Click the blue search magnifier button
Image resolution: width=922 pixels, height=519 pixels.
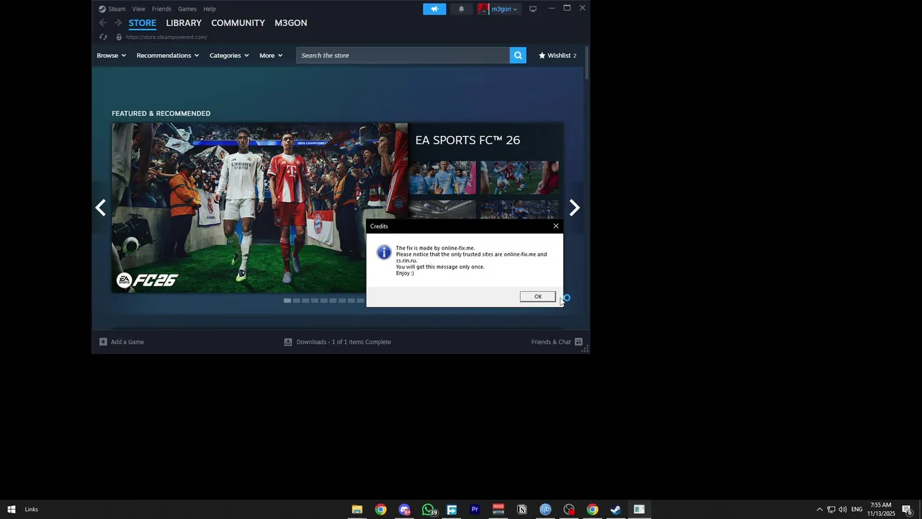point(518,56)
